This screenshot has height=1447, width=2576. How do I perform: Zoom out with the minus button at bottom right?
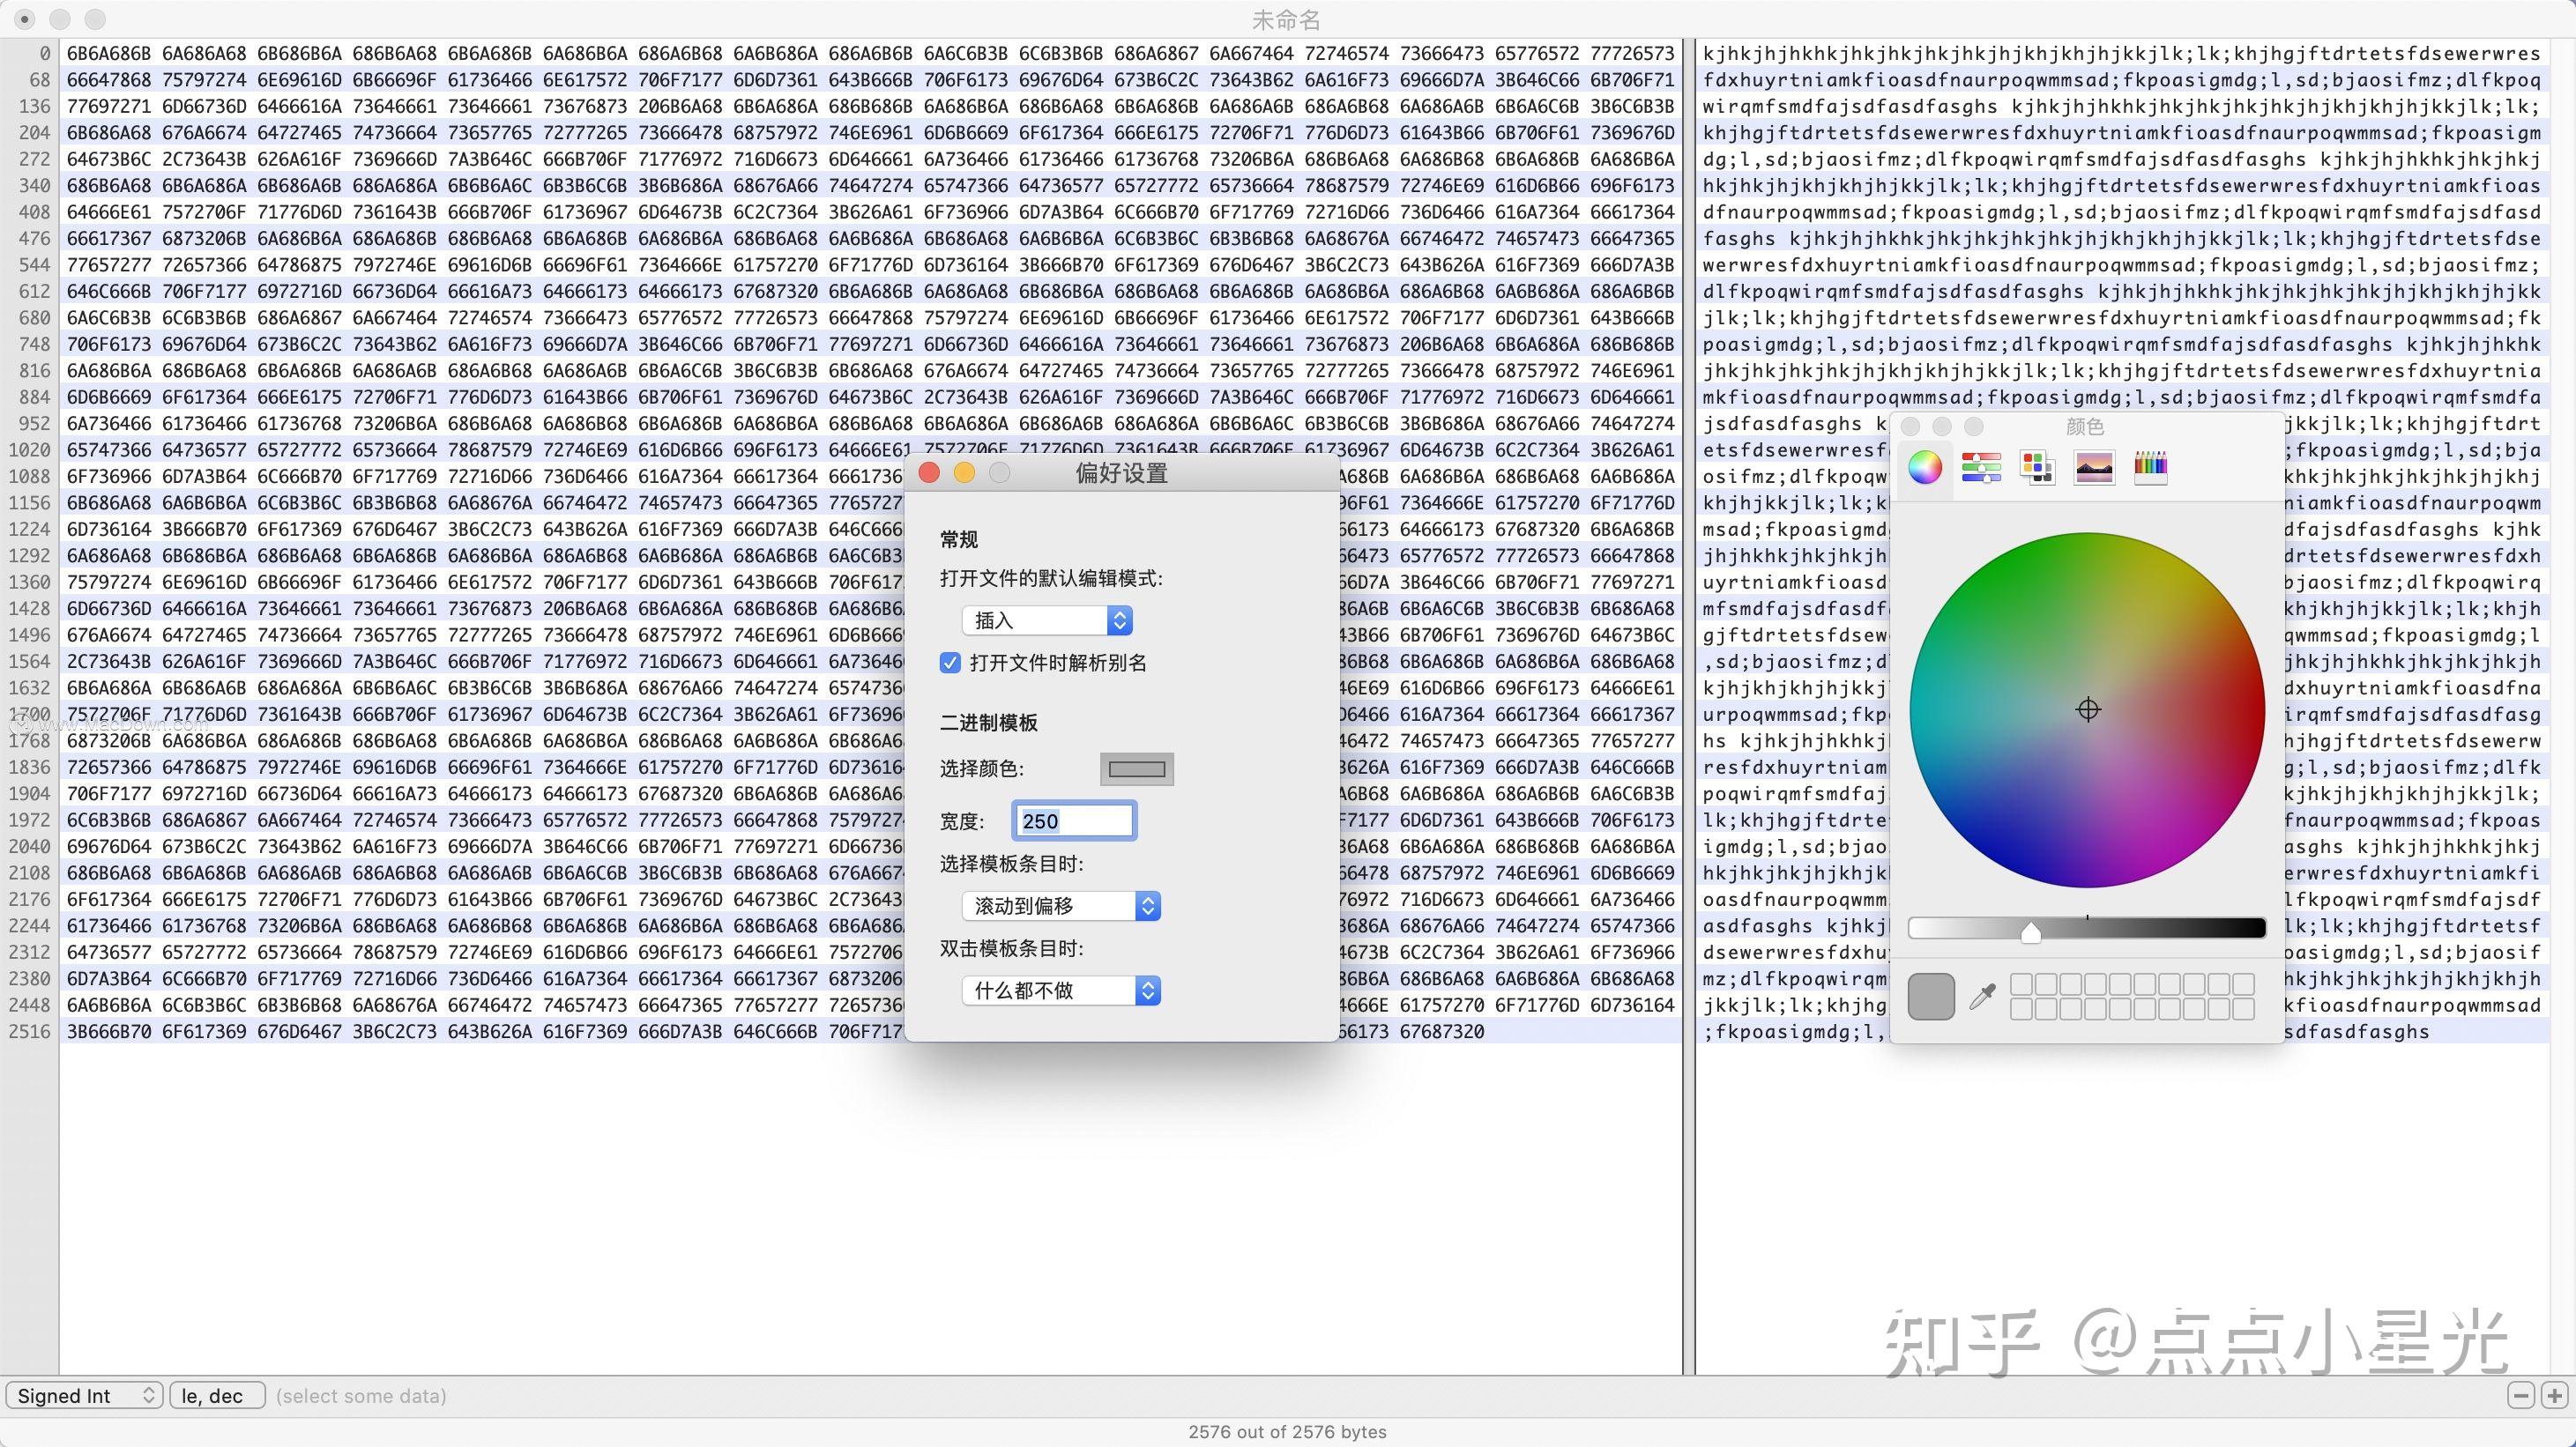point(2522,1395)
